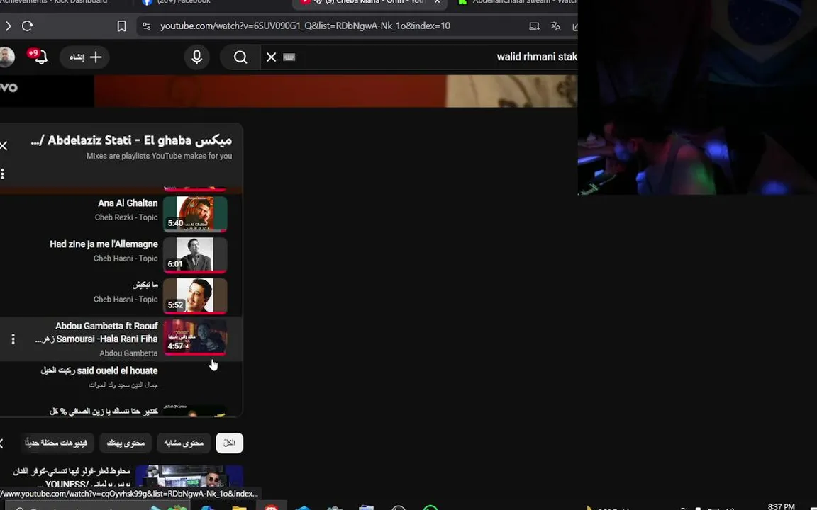
Task: Open the ما تبكيش video title
Action: click(145, 285)
